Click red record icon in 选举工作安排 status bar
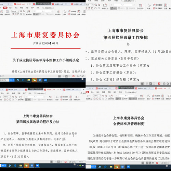This screenshot has height=171, width=171. pyautogui.click(x=159, y=83)
